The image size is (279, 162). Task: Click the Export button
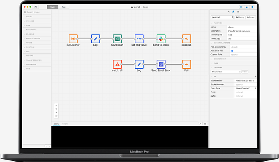coord(251,17)
